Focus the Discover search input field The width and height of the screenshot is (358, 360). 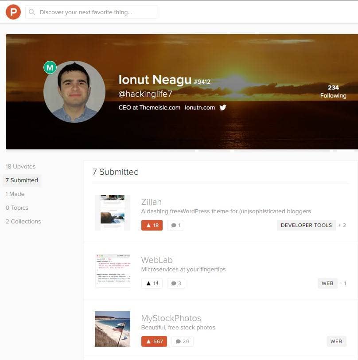click(92, 12)
